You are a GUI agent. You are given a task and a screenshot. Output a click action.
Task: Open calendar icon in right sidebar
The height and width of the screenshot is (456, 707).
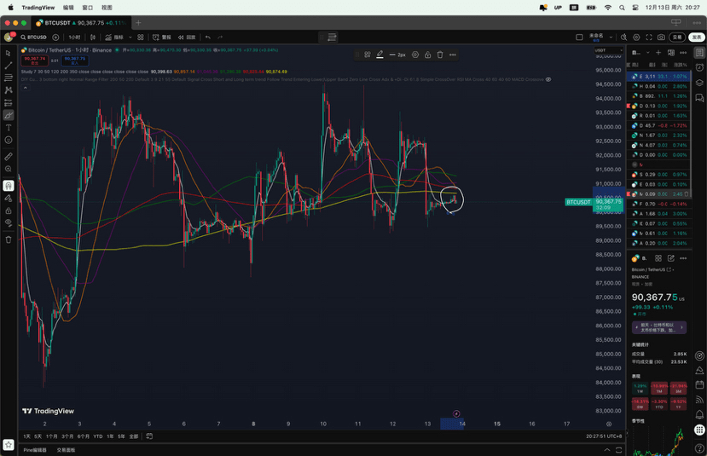699,384
